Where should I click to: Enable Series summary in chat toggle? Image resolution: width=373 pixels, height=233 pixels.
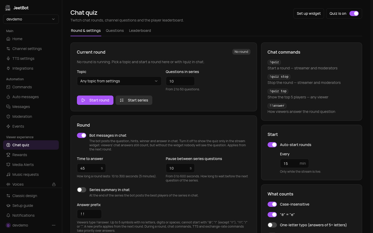82,190
